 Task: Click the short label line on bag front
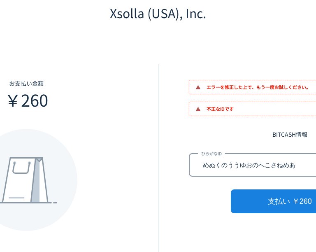(16, 198)
